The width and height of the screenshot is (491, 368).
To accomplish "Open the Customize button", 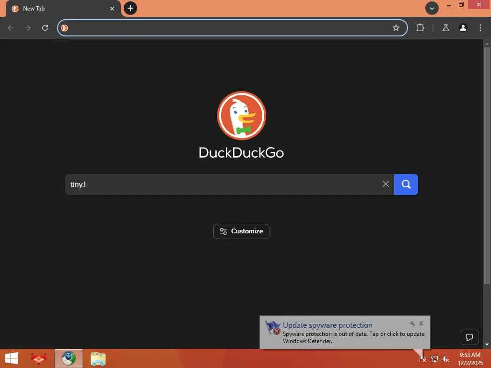I will [242, 231].
